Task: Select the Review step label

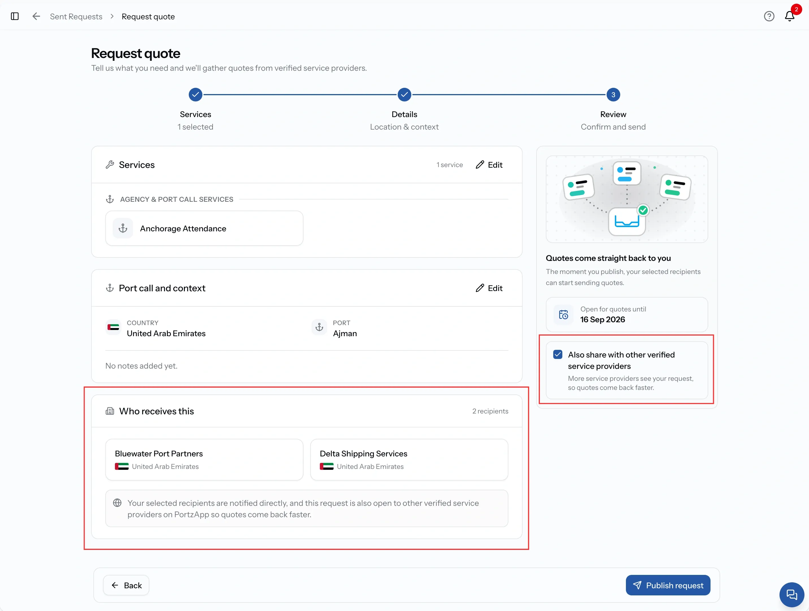Action: pyautogui.click(x=613, y=114)
